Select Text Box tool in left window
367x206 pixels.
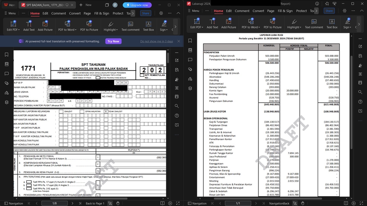click(148, 26)
